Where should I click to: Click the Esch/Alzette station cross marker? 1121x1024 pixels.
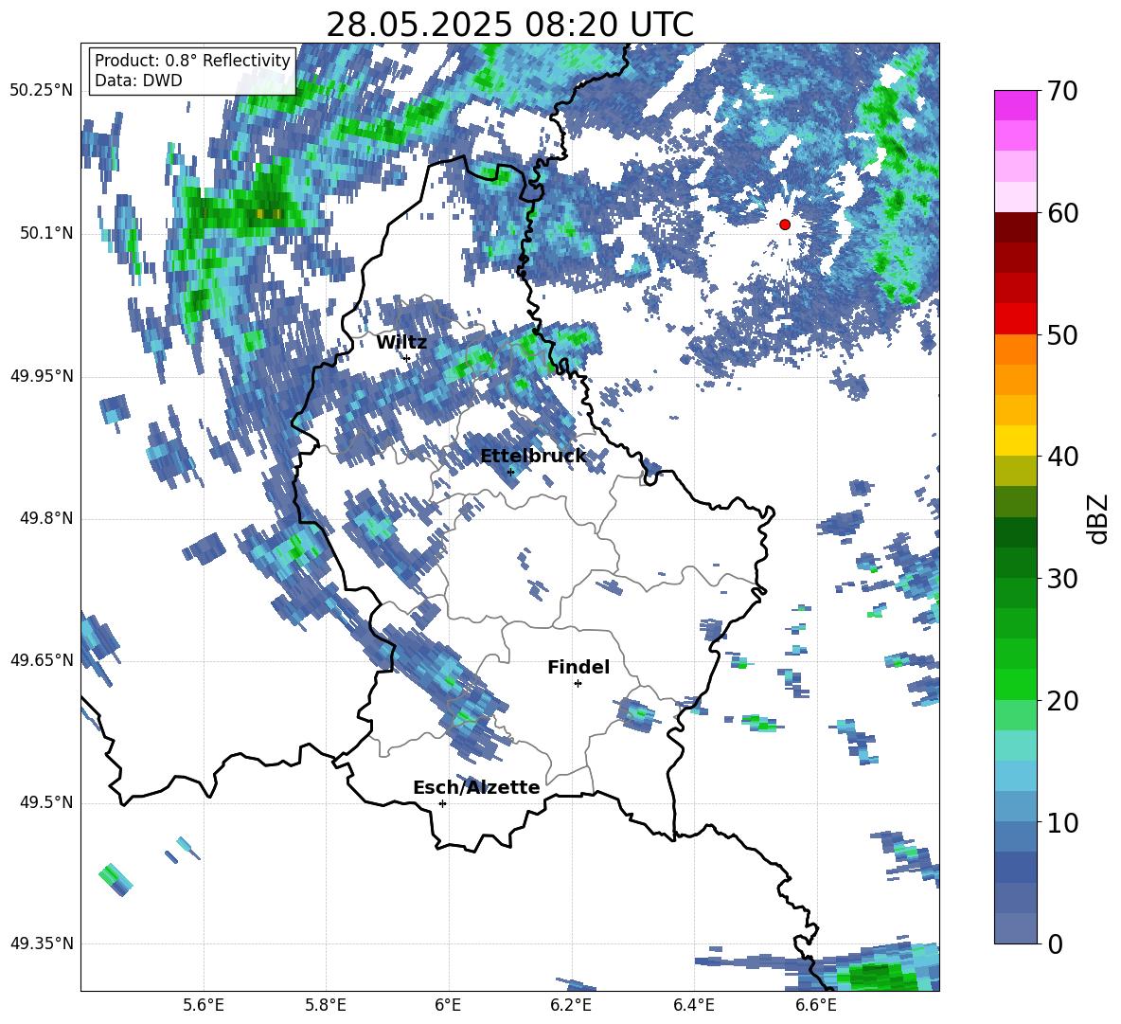tap(442, 803)
